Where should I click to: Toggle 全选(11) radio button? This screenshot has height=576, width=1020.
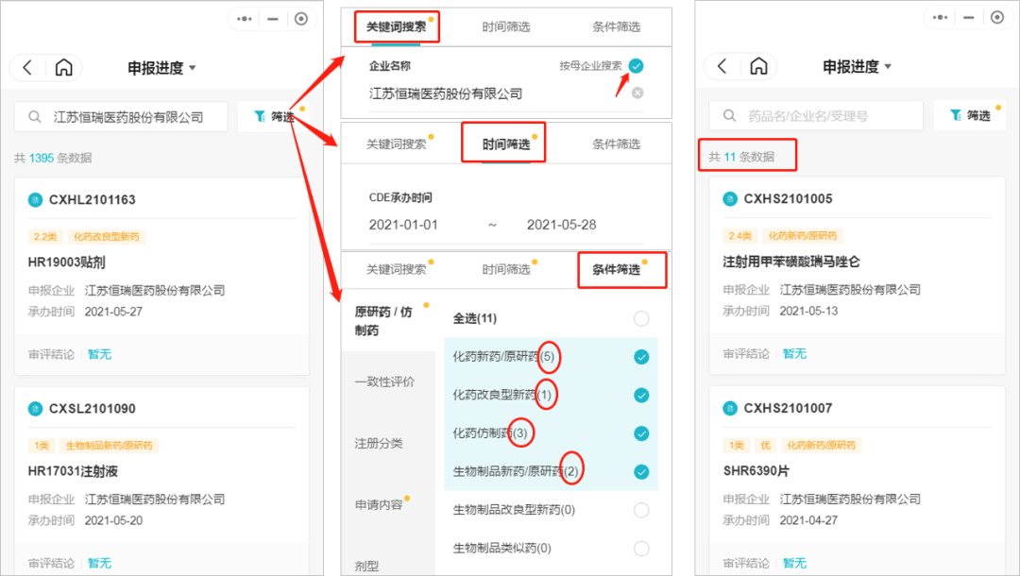coord(641,318)
